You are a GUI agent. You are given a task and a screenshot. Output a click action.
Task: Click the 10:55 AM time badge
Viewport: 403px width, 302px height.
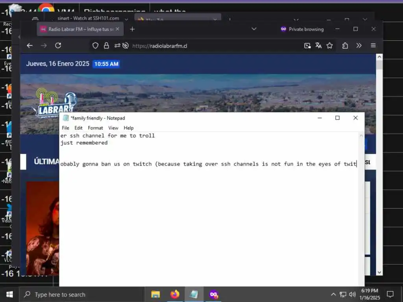[x=106, y=64]
